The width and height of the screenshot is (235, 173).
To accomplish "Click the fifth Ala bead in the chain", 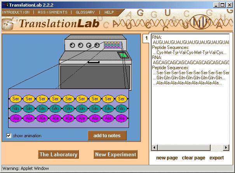I will [68, 118].
